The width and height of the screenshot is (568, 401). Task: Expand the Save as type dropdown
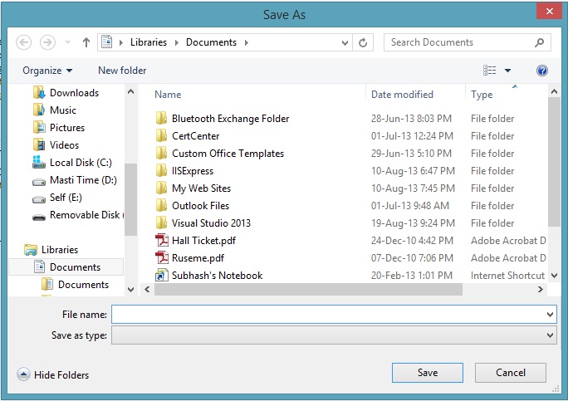click(551, 335)
